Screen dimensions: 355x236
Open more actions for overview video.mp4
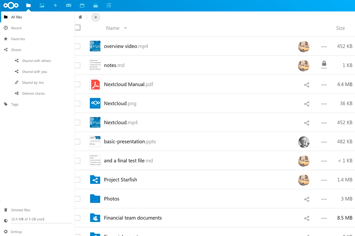[324, 47]
